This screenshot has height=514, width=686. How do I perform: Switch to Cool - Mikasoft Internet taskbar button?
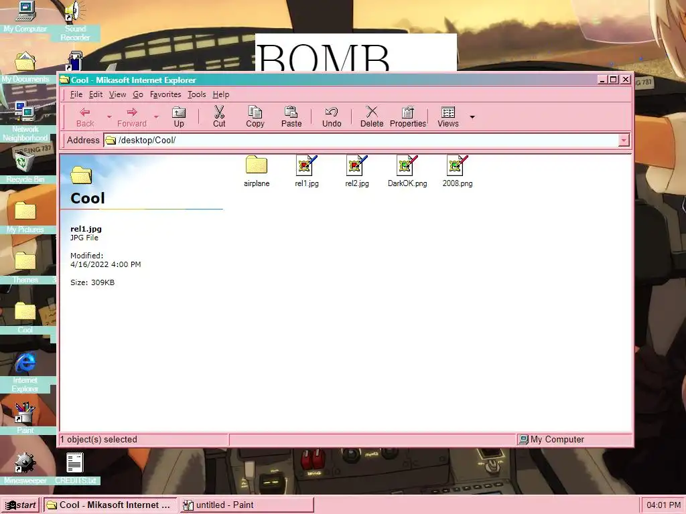(110, 505)
